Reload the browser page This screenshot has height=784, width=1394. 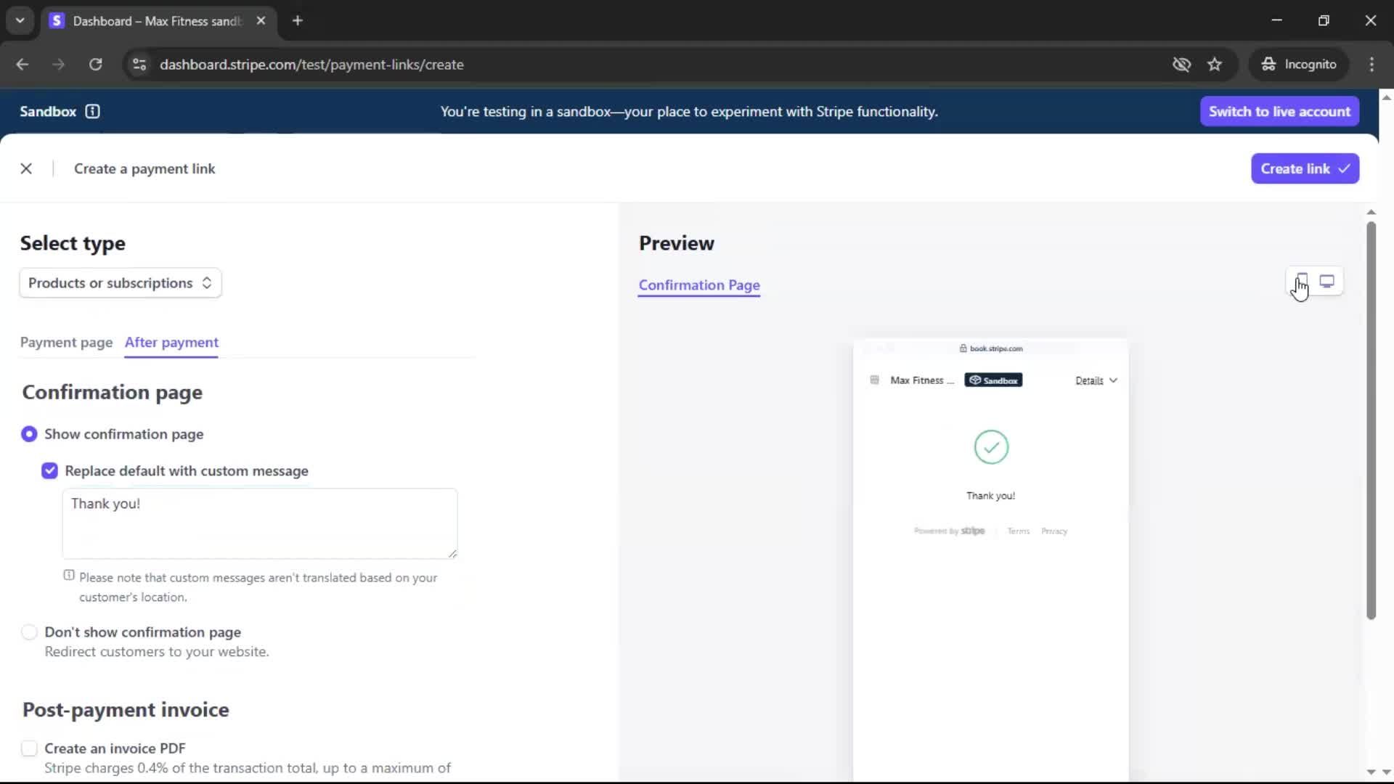pyautogui.click(x=95, y=65)
